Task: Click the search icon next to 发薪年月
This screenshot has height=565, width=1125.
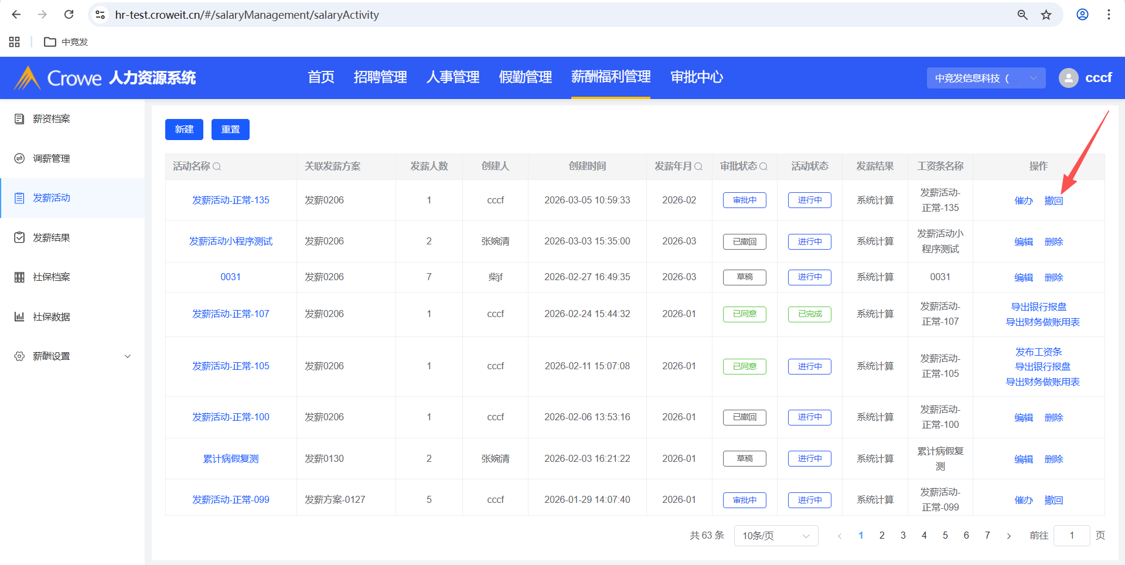Action: (698, 166)
